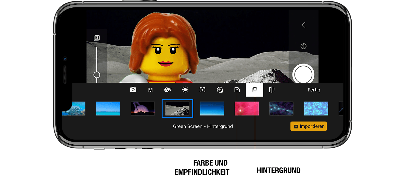
Task: Choose the dark starry nebula background
Action: click(x=282, y=108)
